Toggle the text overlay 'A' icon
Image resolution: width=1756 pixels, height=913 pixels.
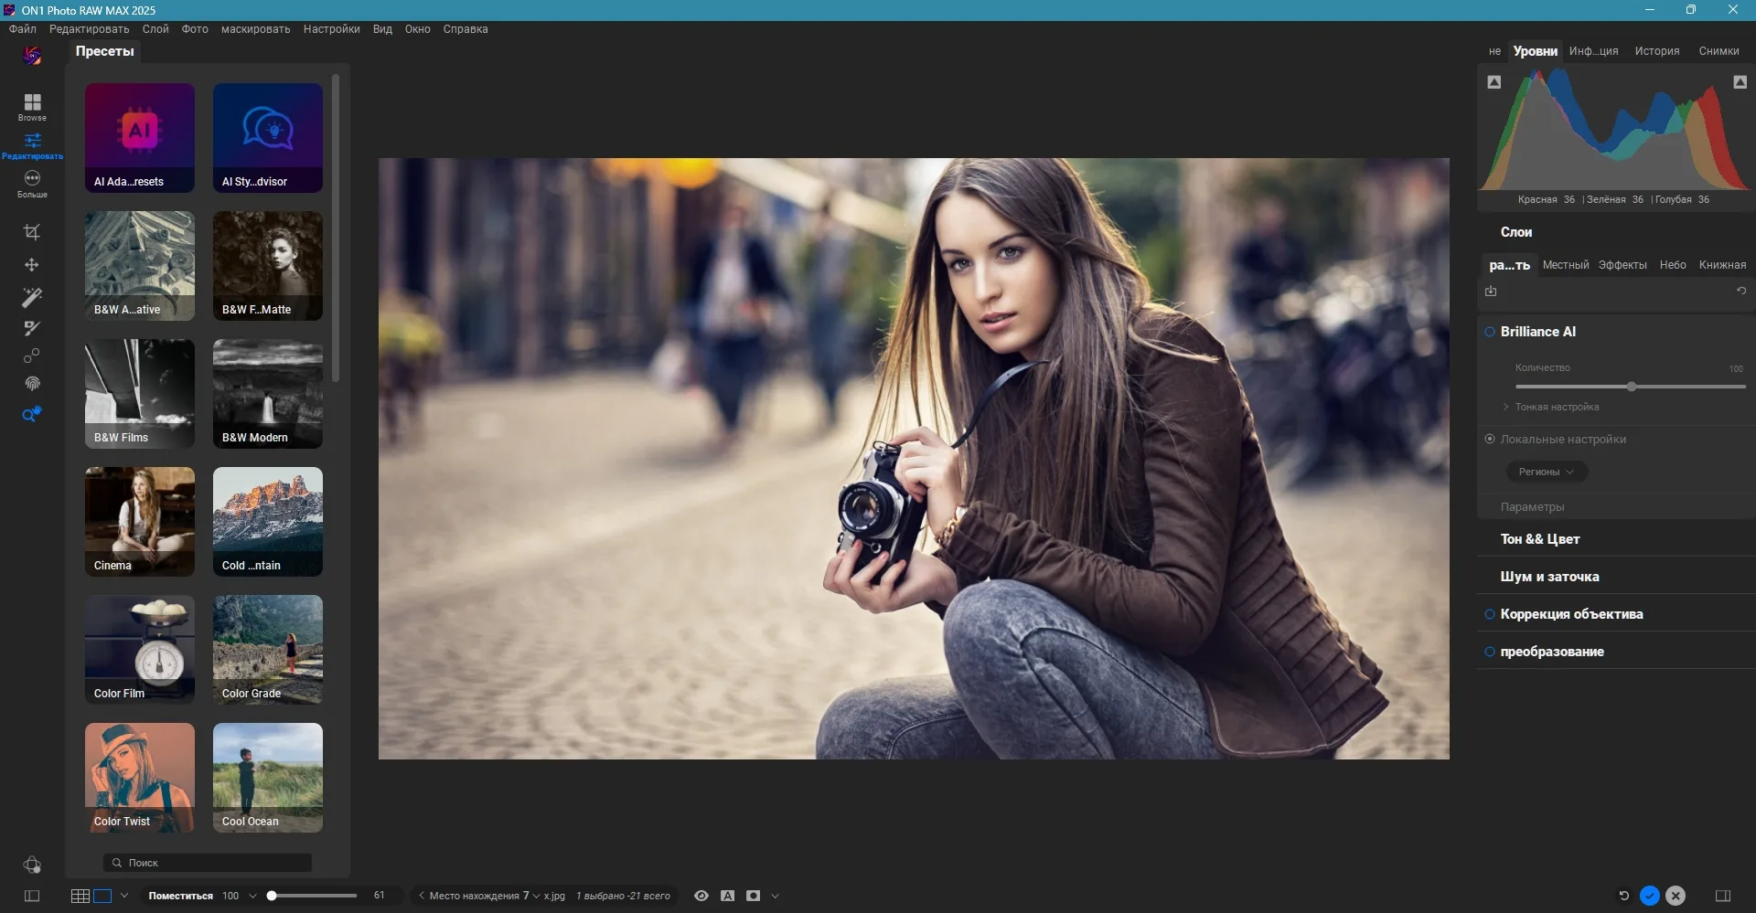click(x=728, y=896)
